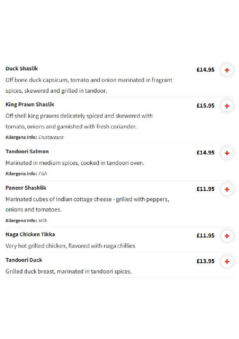The width and height of the screenshot is (239, 339).
Task: Click the £13.95 Tandoori Duck price
Action: [x=205, y=261]
